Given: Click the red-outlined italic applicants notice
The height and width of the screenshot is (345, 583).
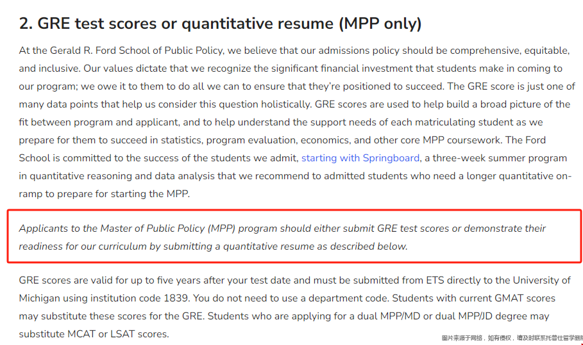Looking at the screenshot, I should 294,237.
